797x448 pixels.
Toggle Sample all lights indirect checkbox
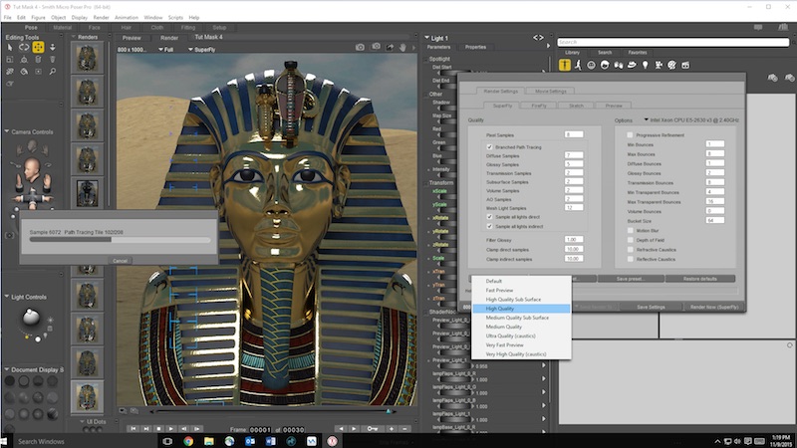[489, 226]
